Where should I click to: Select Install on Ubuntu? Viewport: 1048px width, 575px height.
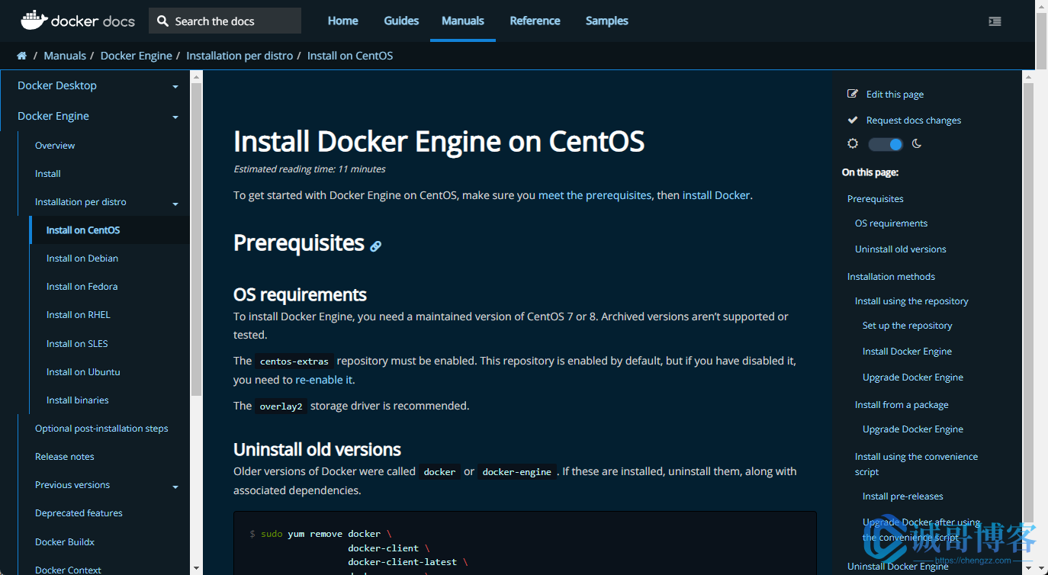[x=83, y=372]
